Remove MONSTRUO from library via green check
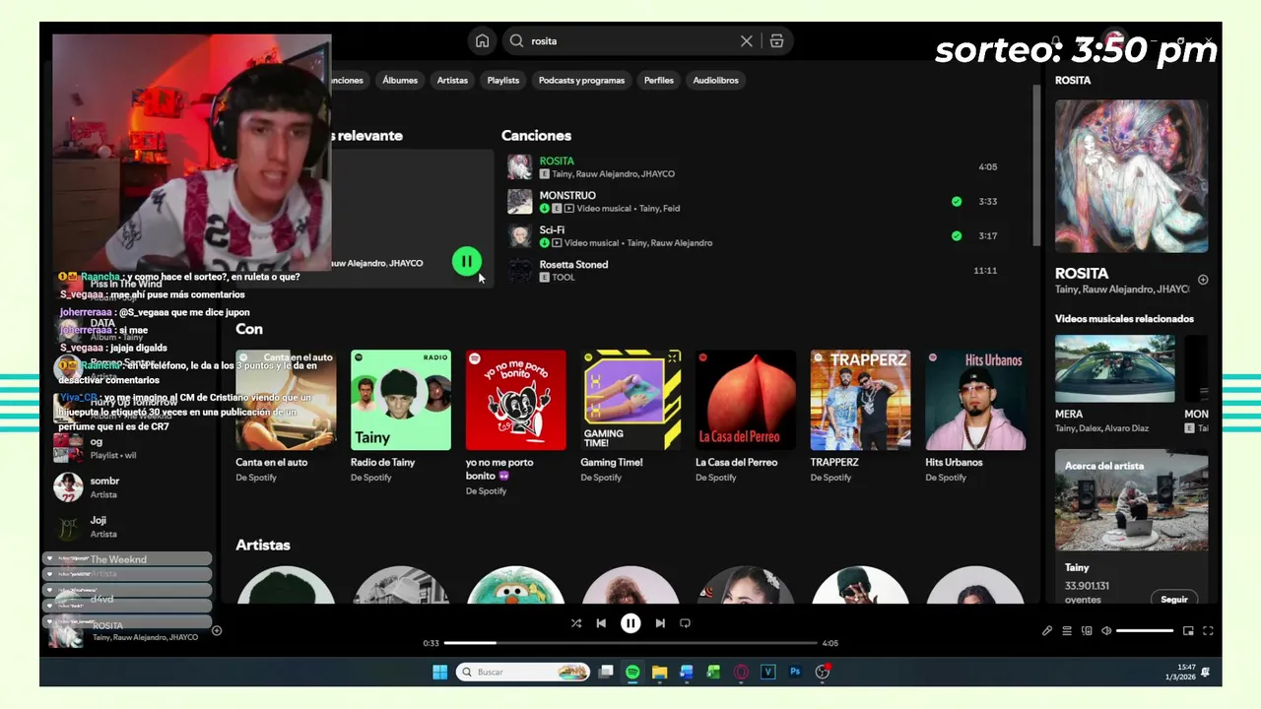This screenshot has width=1261, height=709. click(x=957, y=202)
